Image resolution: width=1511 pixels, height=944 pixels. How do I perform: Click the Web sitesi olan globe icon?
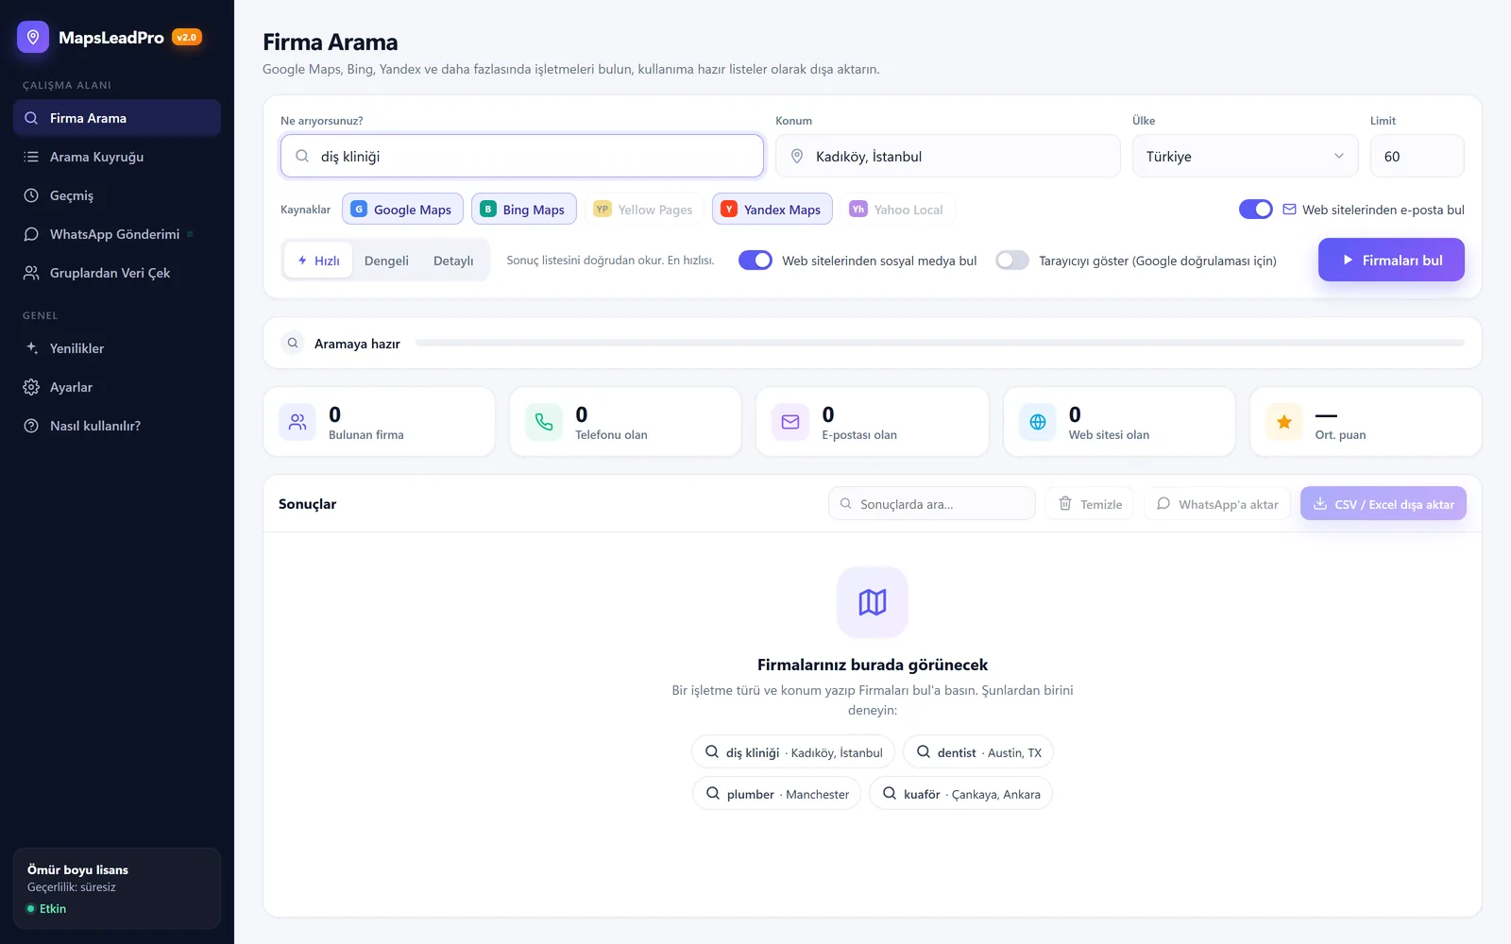pyautogui.click(x=1038, y=422)
